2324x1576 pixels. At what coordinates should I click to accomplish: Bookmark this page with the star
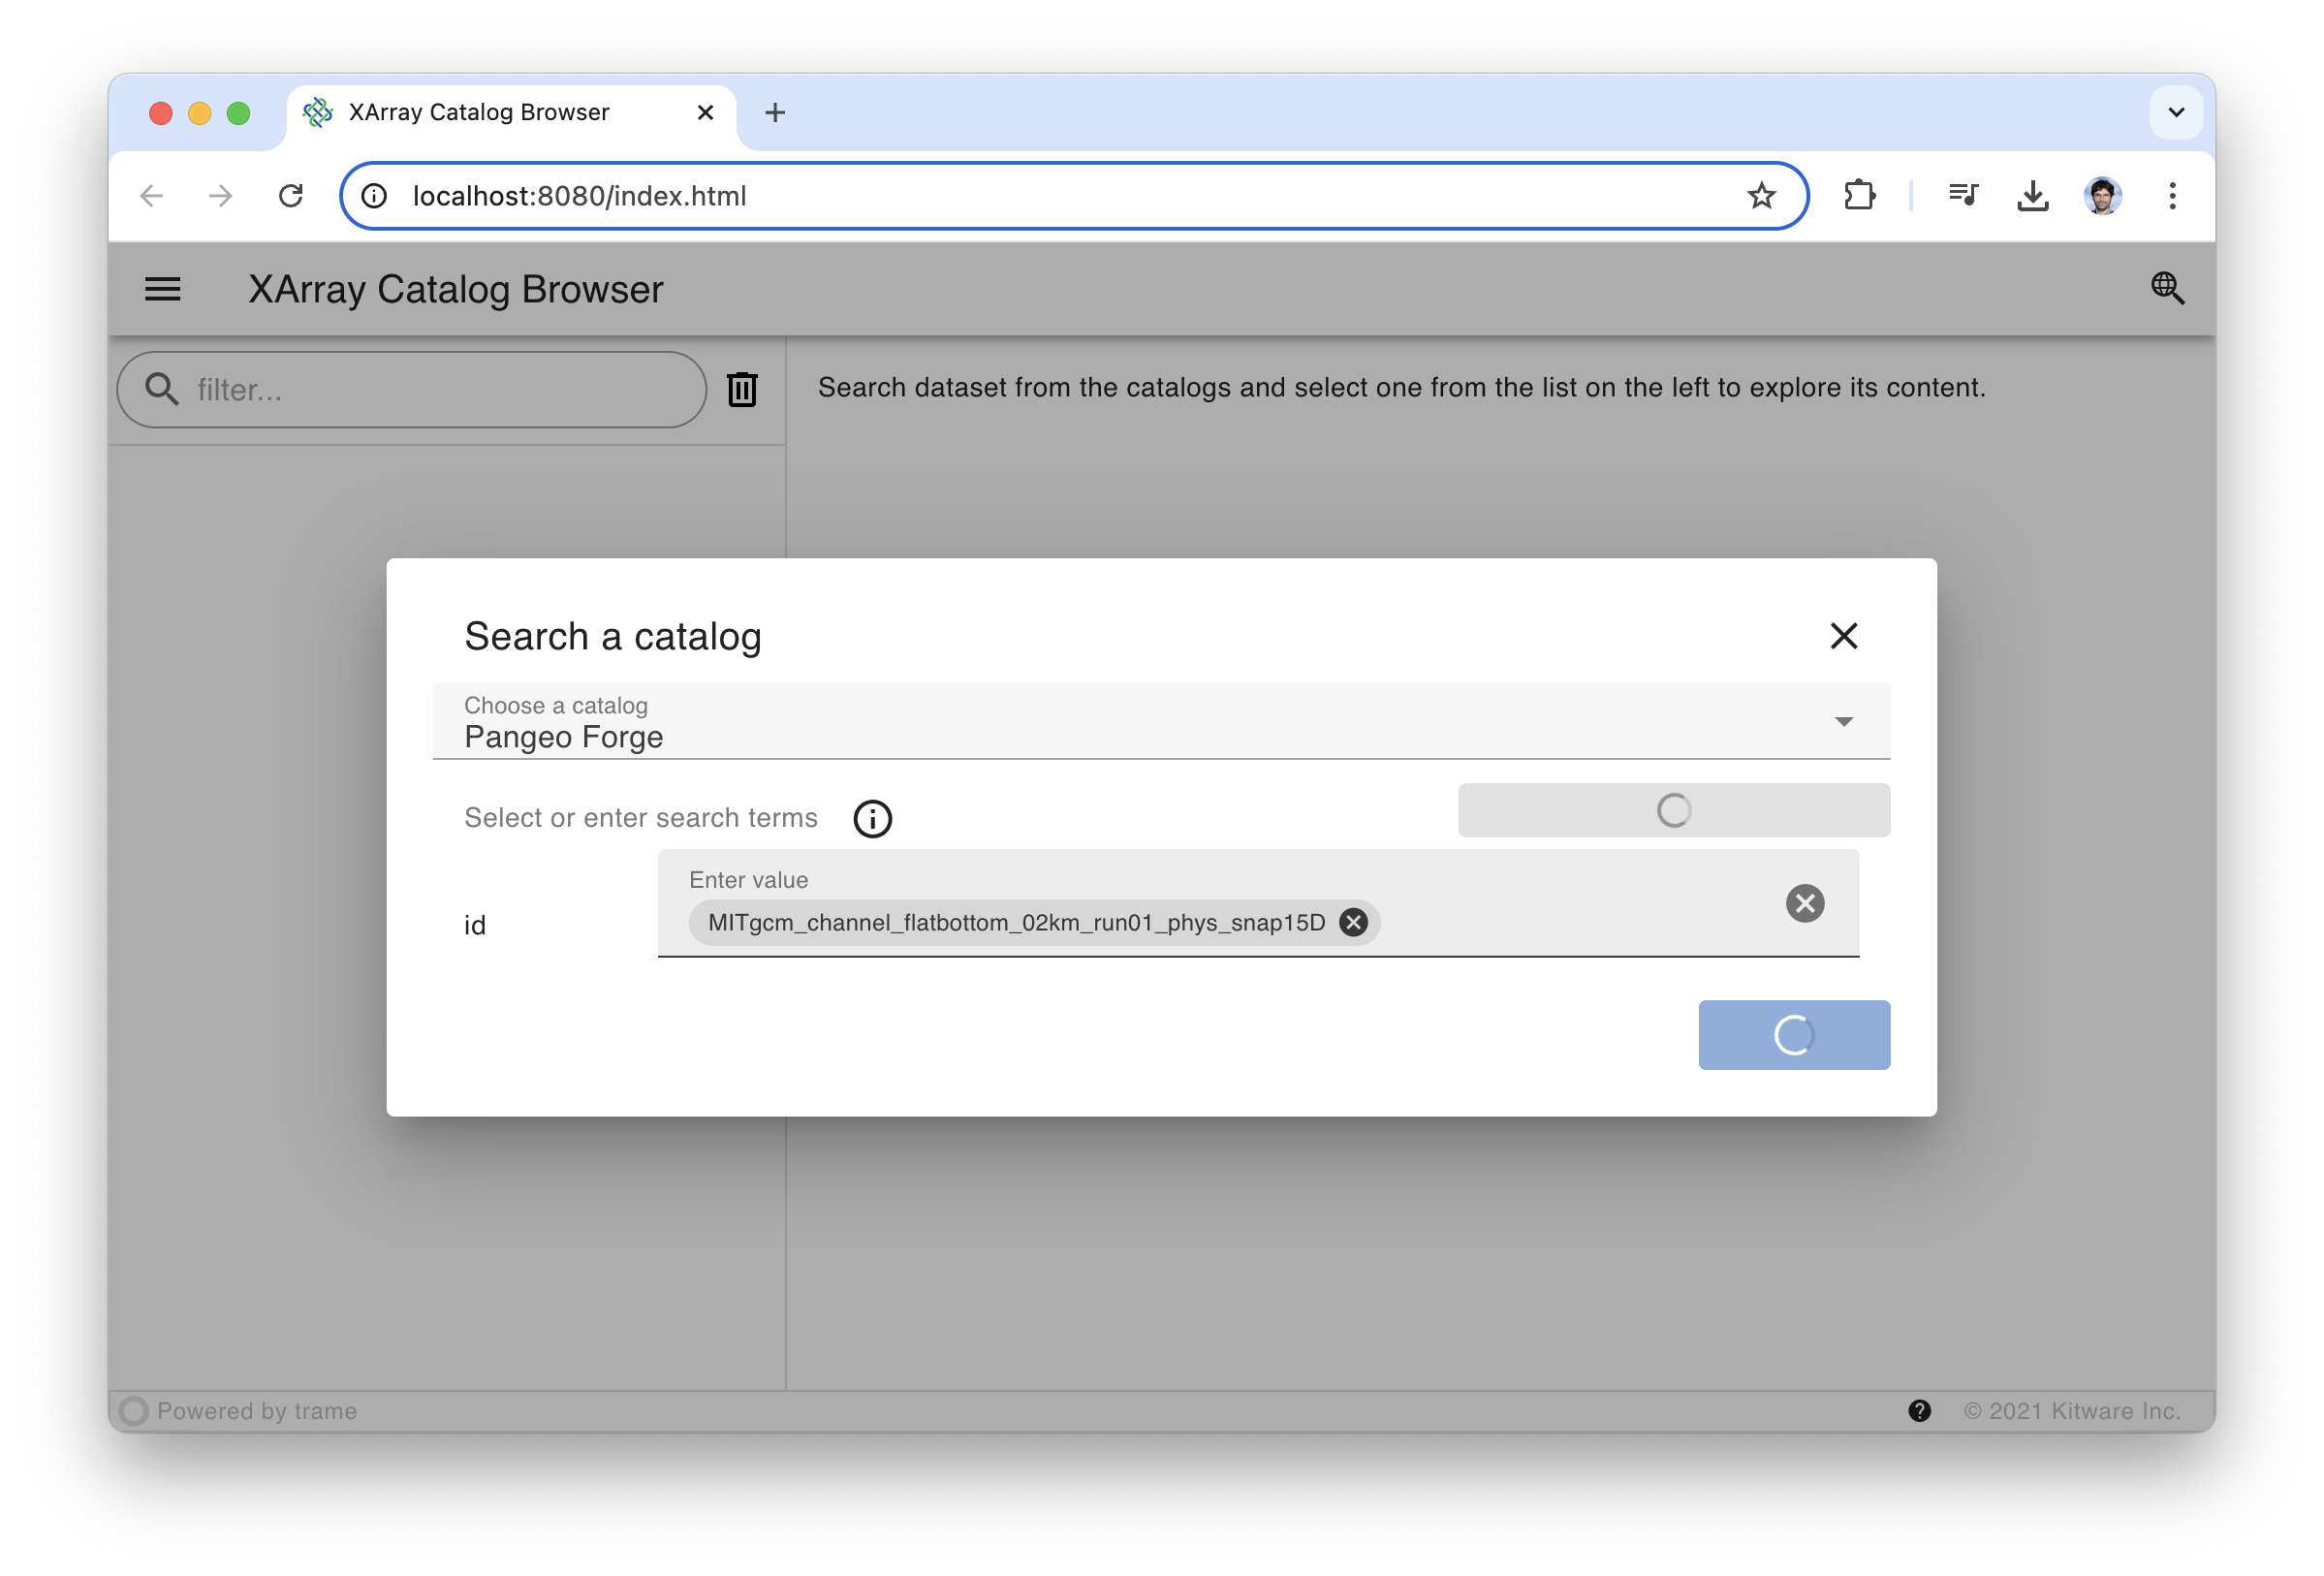click(1761, 196)
